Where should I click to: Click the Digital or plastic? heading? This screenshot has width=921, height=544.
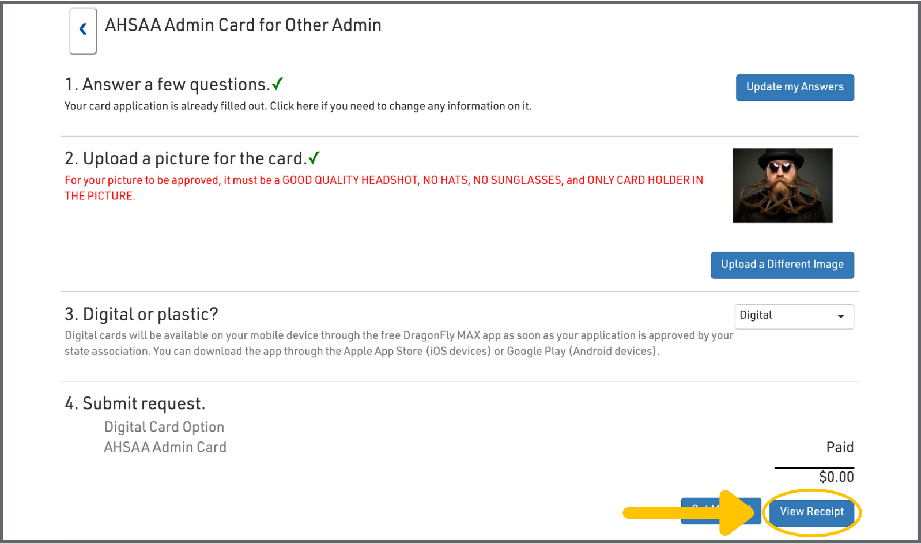click(141, 314)
